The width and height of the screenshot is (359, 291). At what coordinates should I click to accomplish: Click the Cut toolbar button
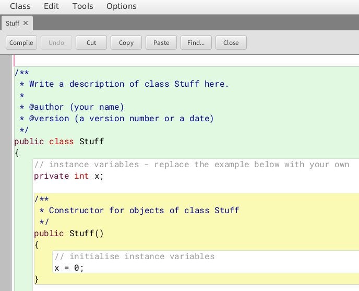[x=91, y=43]
